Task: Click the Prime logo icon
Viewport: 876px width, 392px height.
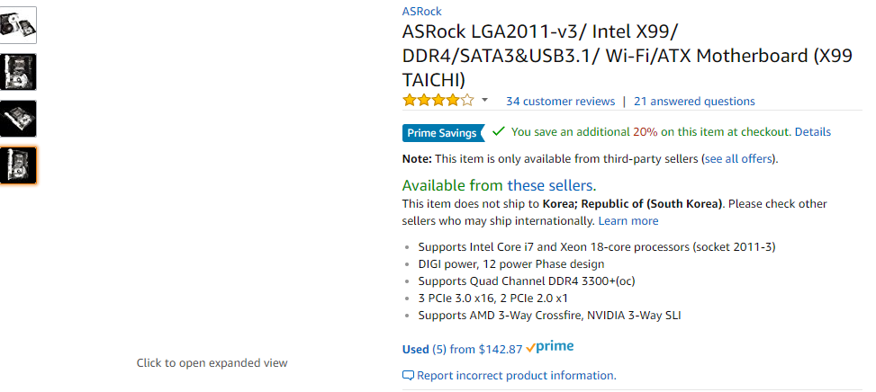Action: pos(550,347)
